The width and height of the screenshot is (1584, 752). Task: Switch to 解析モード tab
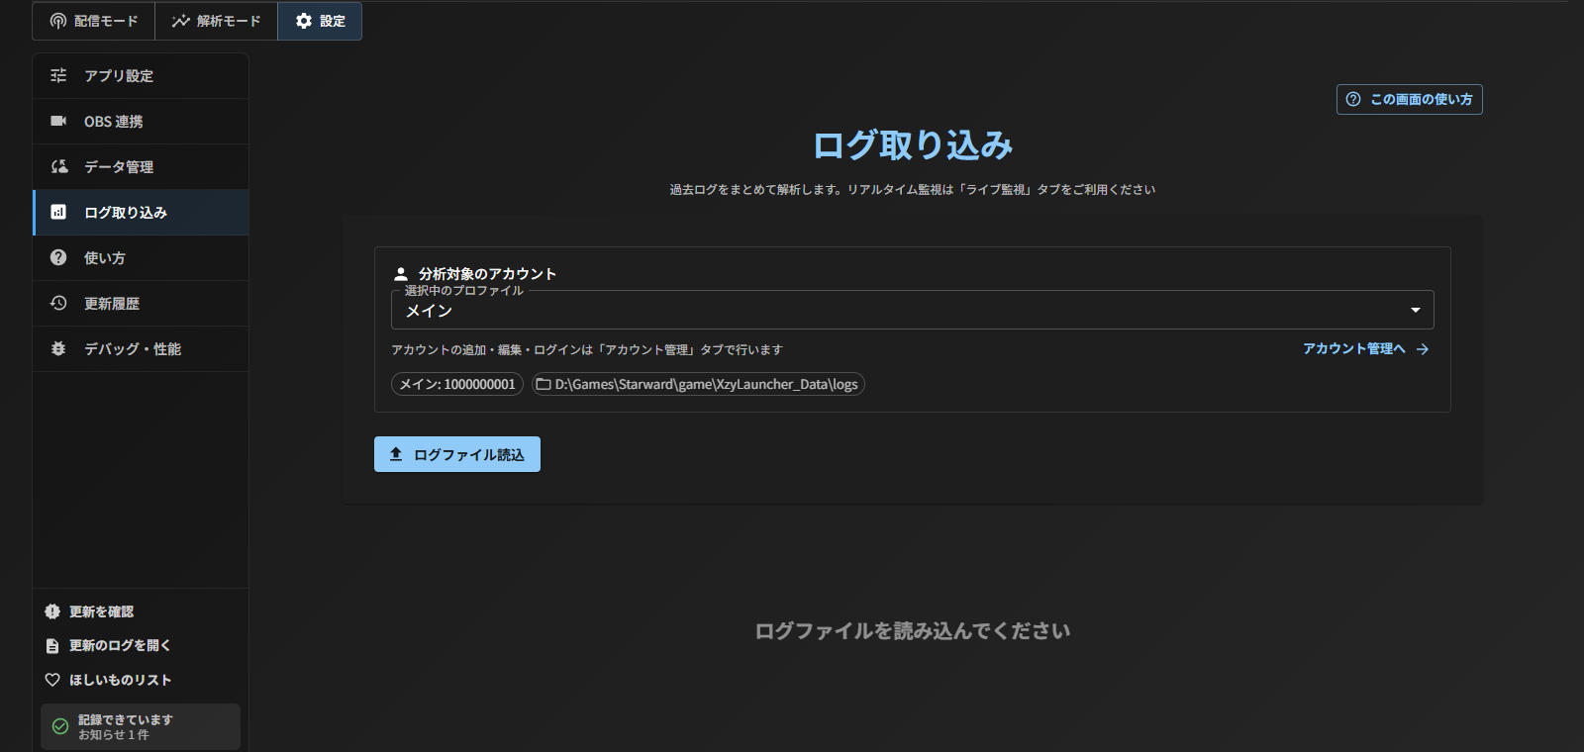(216, 21)
